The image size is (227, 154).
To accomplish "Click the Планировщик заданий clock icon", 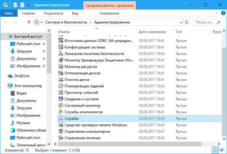I will (61, 86).
